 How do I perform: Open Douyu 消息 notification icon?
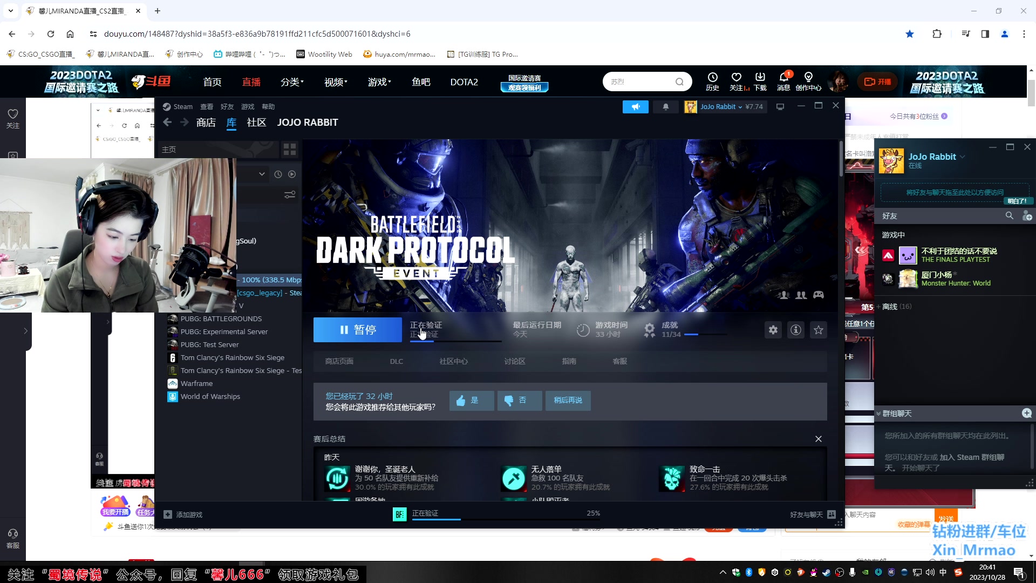(x=783, y=82)
